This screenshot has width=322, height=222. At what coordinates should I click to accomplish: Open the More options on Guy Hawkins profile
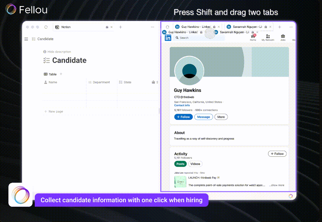[221, 117]
